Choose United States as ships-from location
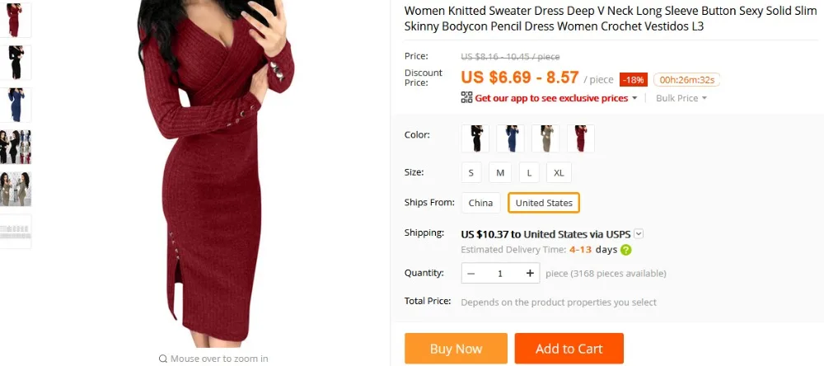This screenshot has width=824, height=366. (x=544, y=203)
